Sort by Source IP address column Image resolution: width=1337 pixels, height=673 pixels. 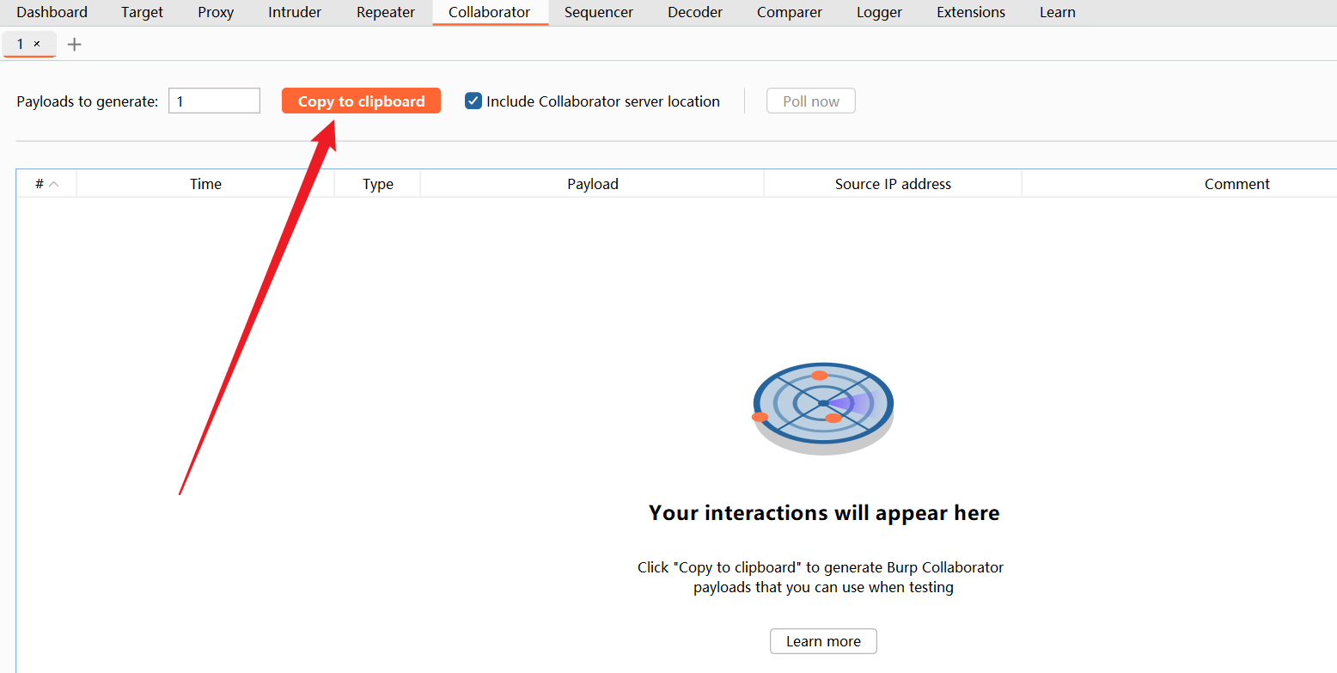pyautogui.click(x=893, y=184)
